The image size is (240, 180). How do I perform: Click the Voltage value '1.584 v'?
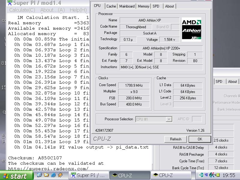coord(169,40)
